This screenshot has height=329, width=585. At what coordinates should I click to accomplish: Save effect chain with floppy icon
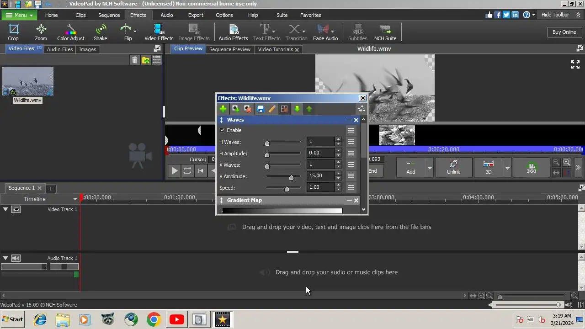point(260,109)
